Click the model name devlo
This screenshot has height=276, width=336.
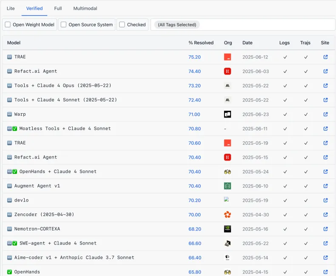(x=21, y=200)
